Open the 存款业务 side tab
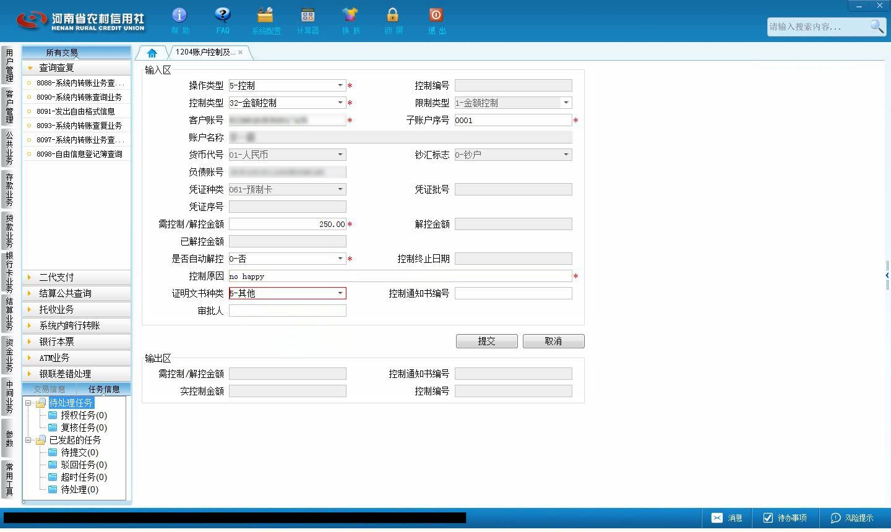 click(9, 190)
